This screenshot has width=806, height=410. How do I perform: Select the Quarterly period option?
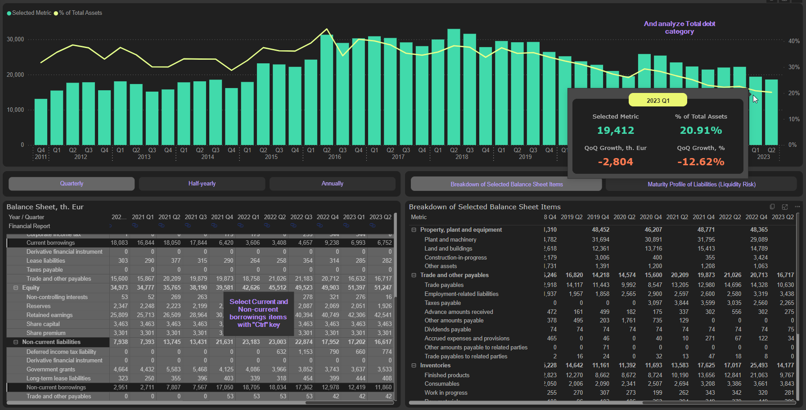coord(72,184)
